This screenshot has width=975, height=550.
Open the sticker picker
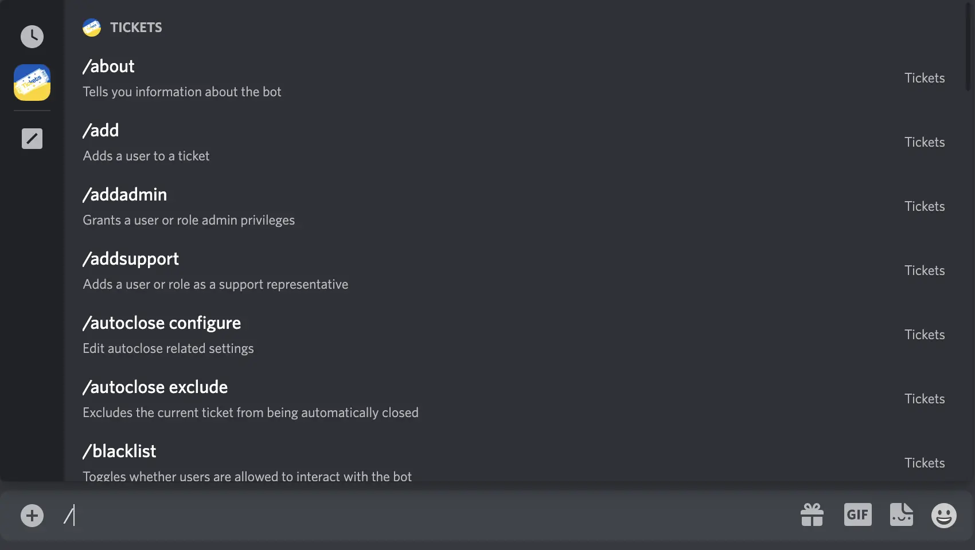902,514
